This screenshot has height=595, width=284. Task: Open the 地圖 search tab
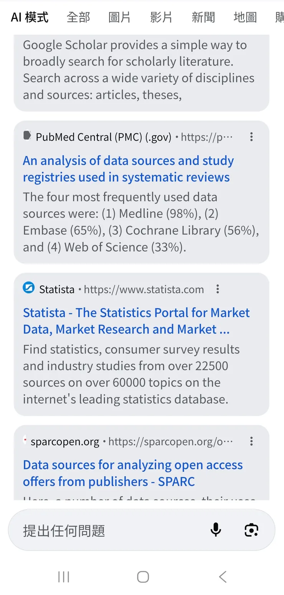point(245,17)
